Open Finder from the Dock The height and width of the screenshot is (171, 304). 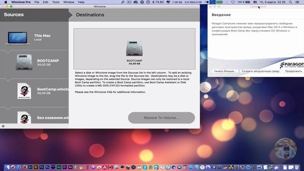point(7,167)
